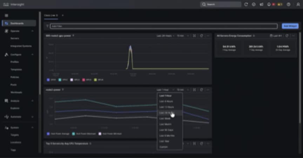303x158 pixels.
Task: Open Profiles under Configure
Action: coord(14,62)
